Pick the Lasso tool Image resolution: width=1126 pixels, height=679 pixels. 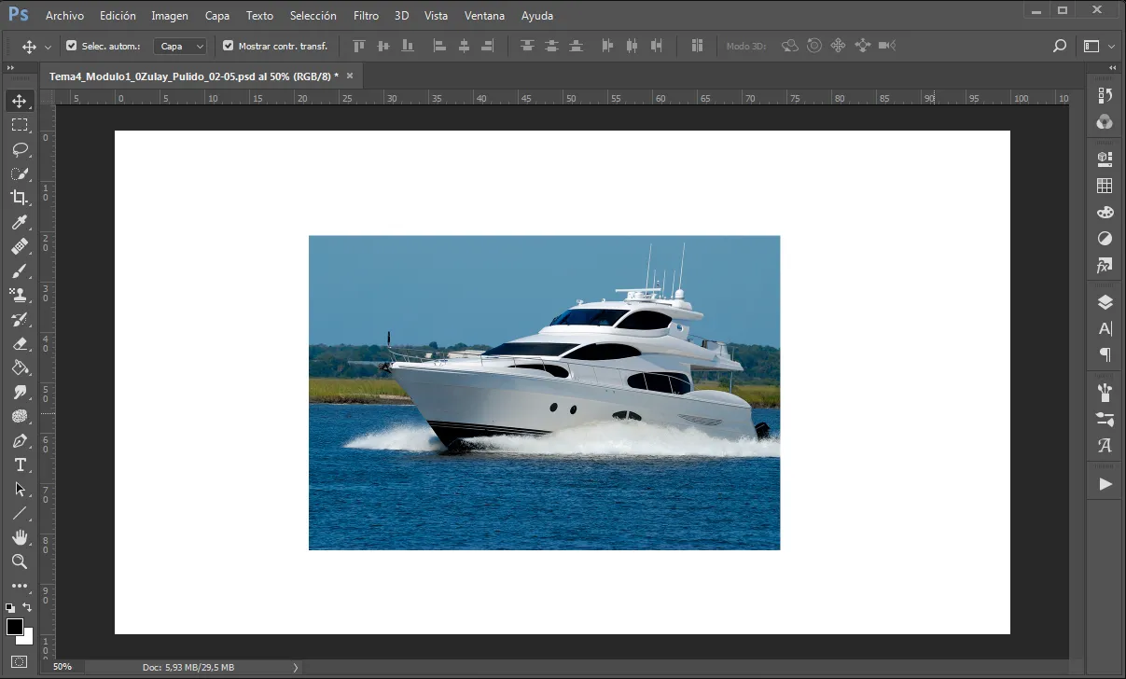coord(20,149)
